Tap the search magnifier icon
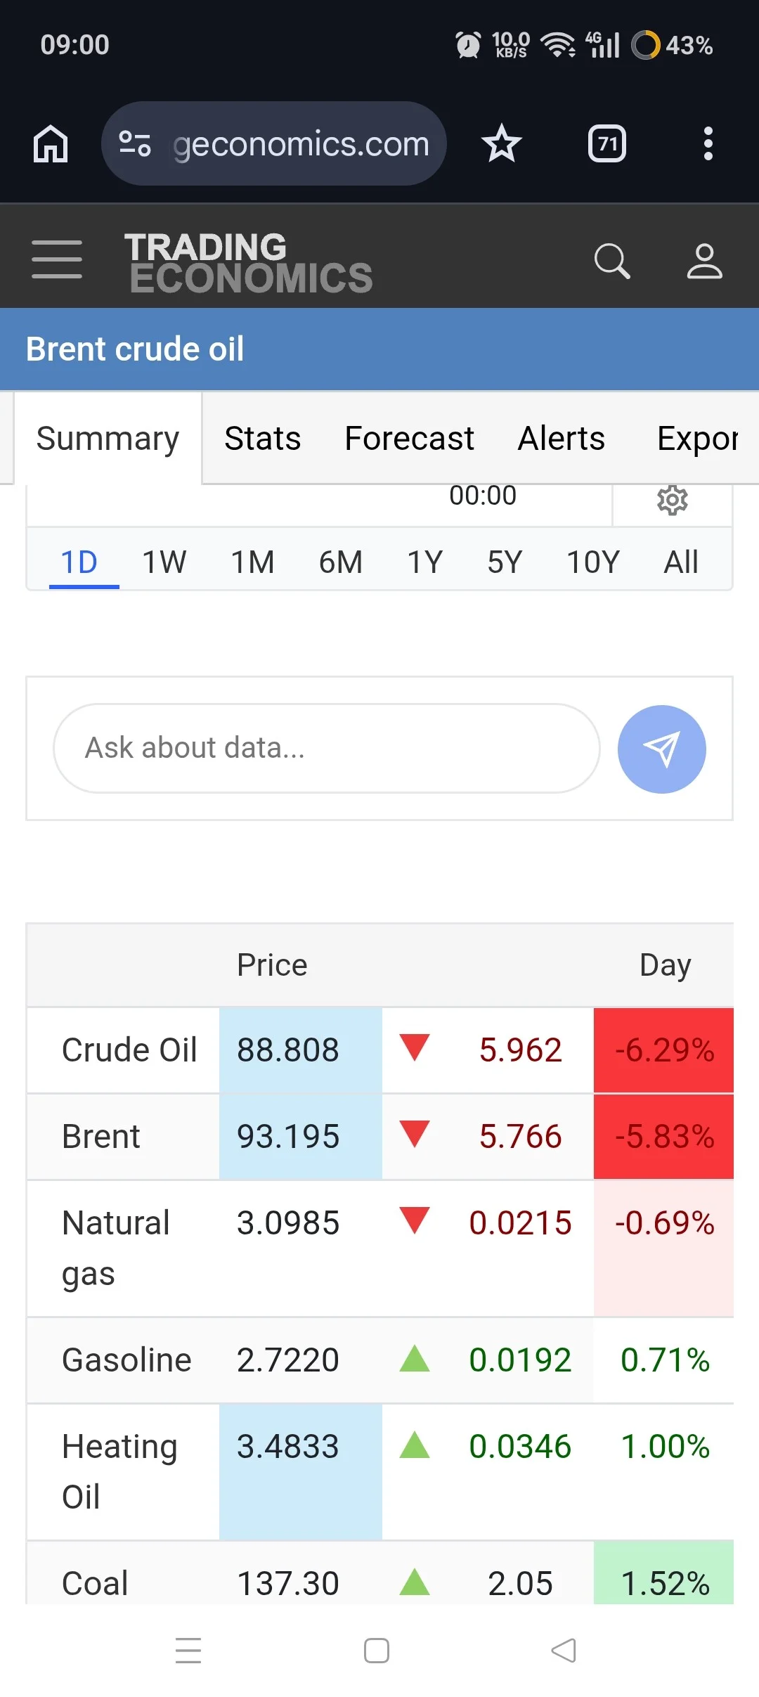 point(612,262)
